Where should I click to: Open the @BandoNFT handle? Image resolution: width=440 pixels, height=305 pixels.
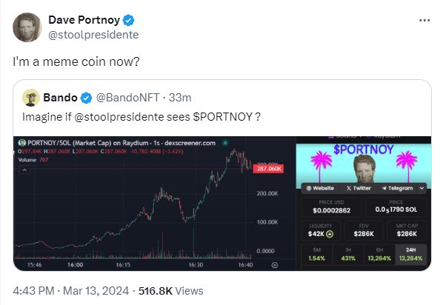point(128,98)
